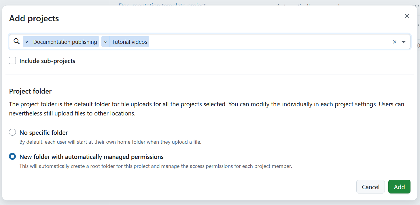Open the Documentation template project link
The width and height of the screenshot is (420, 205).
[x=162, y=5]
